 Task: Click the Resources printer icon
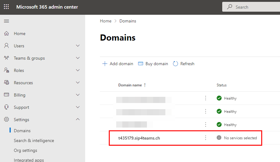pos(6,82)
